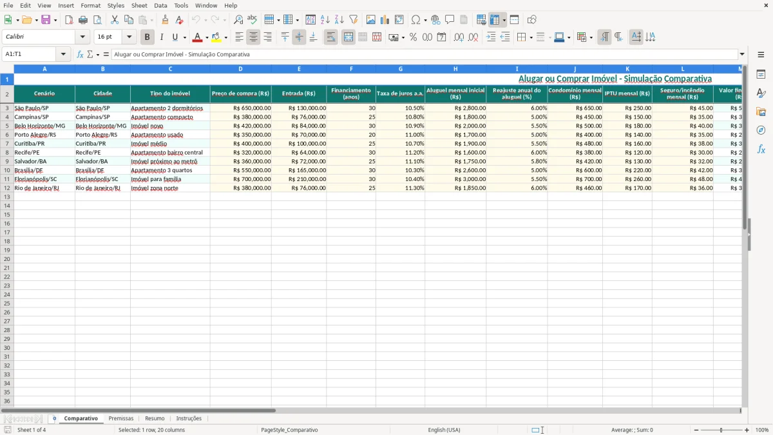Open the sidebar Styles panel
This screenshot has width=773, height=435.
pos(761,93)
